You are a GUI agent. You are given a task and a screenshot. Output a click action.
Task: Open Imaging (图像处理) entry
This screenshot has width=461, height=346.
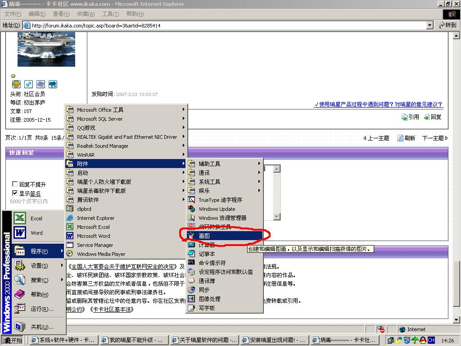[225, 299]
